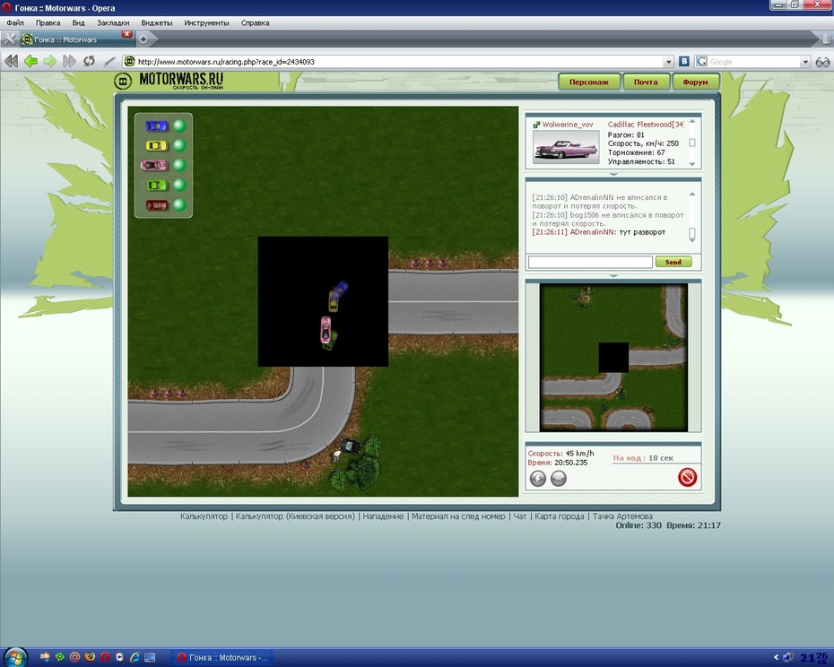Viewport: 834px width, 667px height.
Task: Open the Нападение link
Action: coord(383,516)
